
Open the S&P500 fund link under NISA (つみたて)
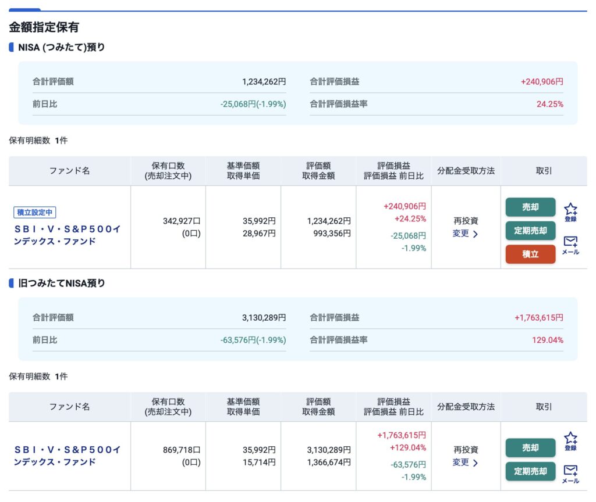coord(68,235)
